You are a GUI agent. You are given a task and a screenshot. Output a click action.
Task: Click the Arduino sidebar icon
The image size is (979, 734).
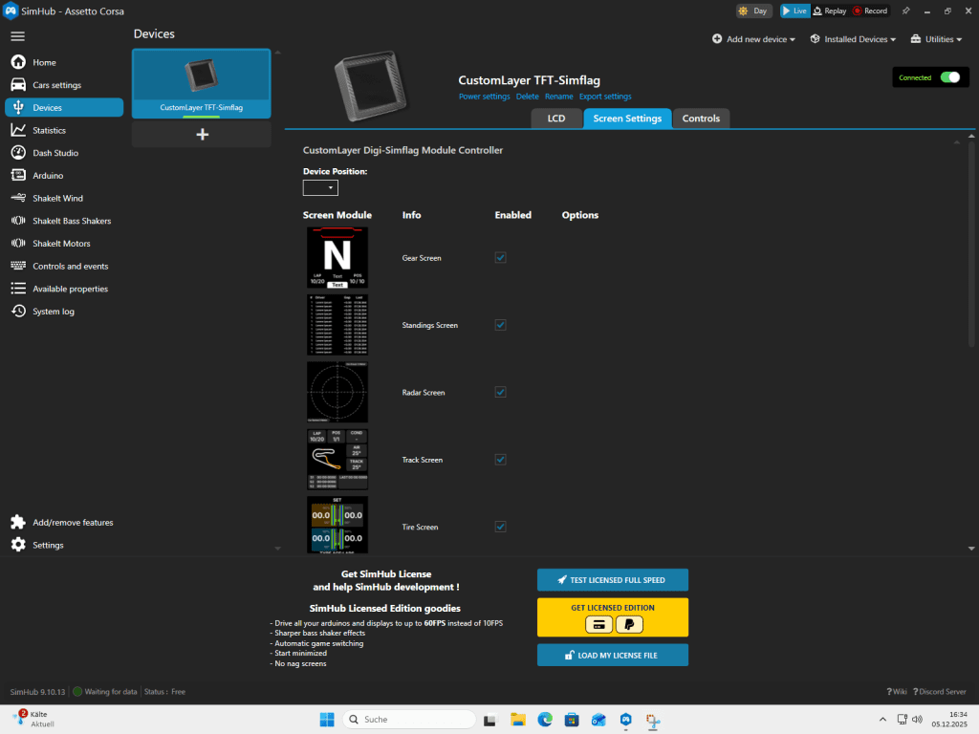[x=17, y=176]
